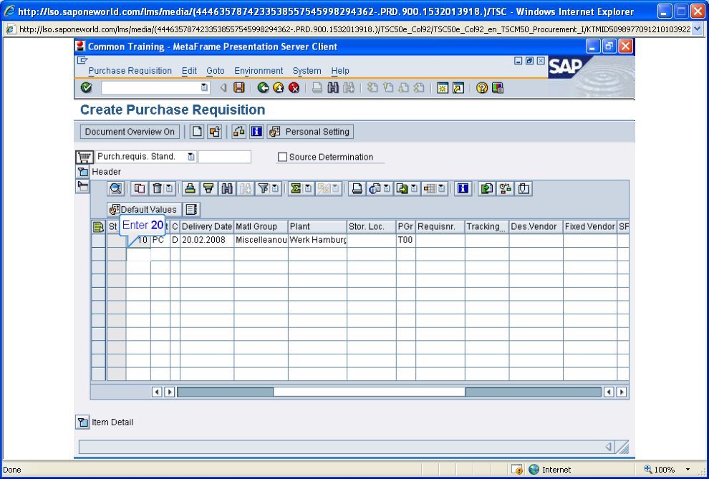Click the funnel Set Filter icon
The width and height of the screenshot is (709, 479).
(263, 188)
